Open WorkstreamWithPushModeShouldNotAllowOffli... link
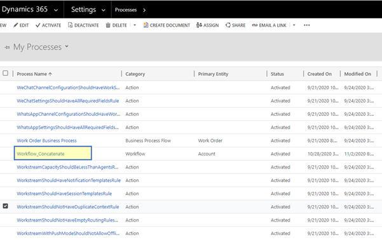Viewport: 382px width, 240px height. (68, 234)
